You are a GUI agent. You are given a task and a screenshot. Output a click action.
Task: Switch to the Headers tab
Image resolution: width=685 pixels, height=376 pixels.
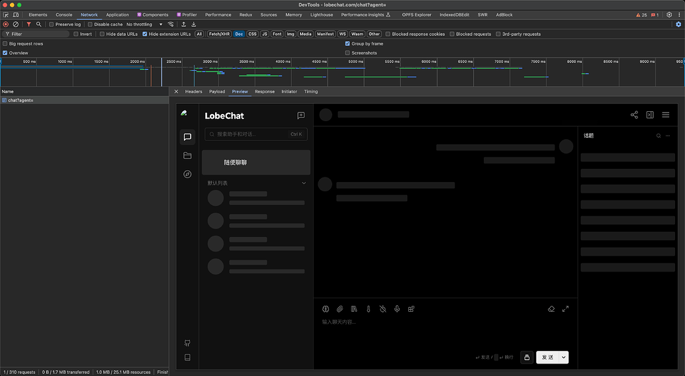click(193, 92)
